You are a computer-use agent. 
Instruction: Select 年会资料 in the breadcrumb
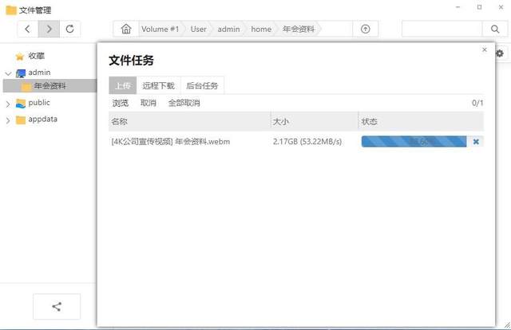299,29
